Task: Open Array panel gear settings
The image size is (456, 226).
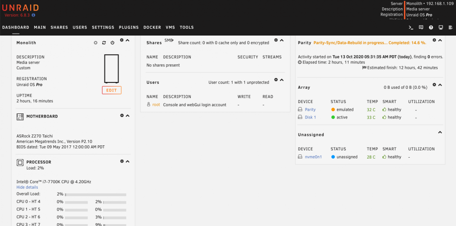Action: [x=434, y=85]
